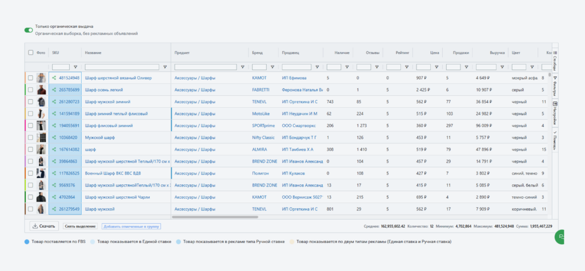This screenshot has height=271, width=585.
Task: Check the select-all checkbox in table header
Action: click(x=31, y=52)
